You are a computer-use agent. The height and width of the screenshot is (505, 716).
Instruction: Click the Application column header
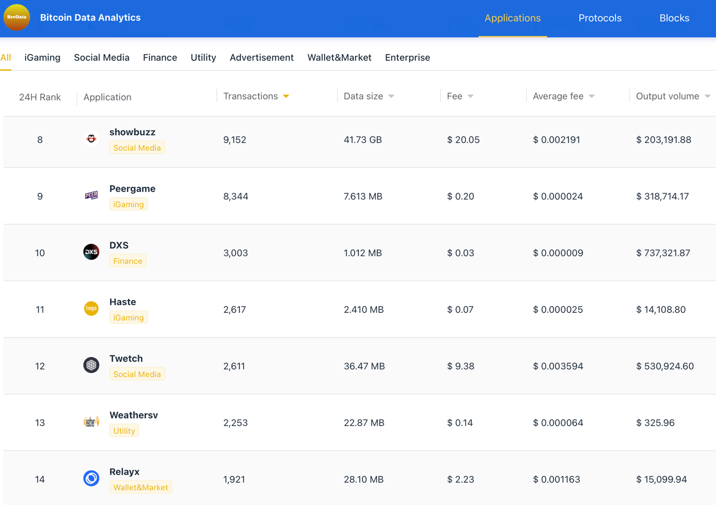point(107,97)
